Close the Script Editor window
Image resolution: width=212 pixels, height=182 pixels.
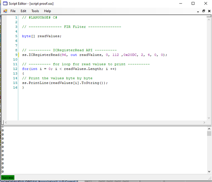tap(206, 3)
